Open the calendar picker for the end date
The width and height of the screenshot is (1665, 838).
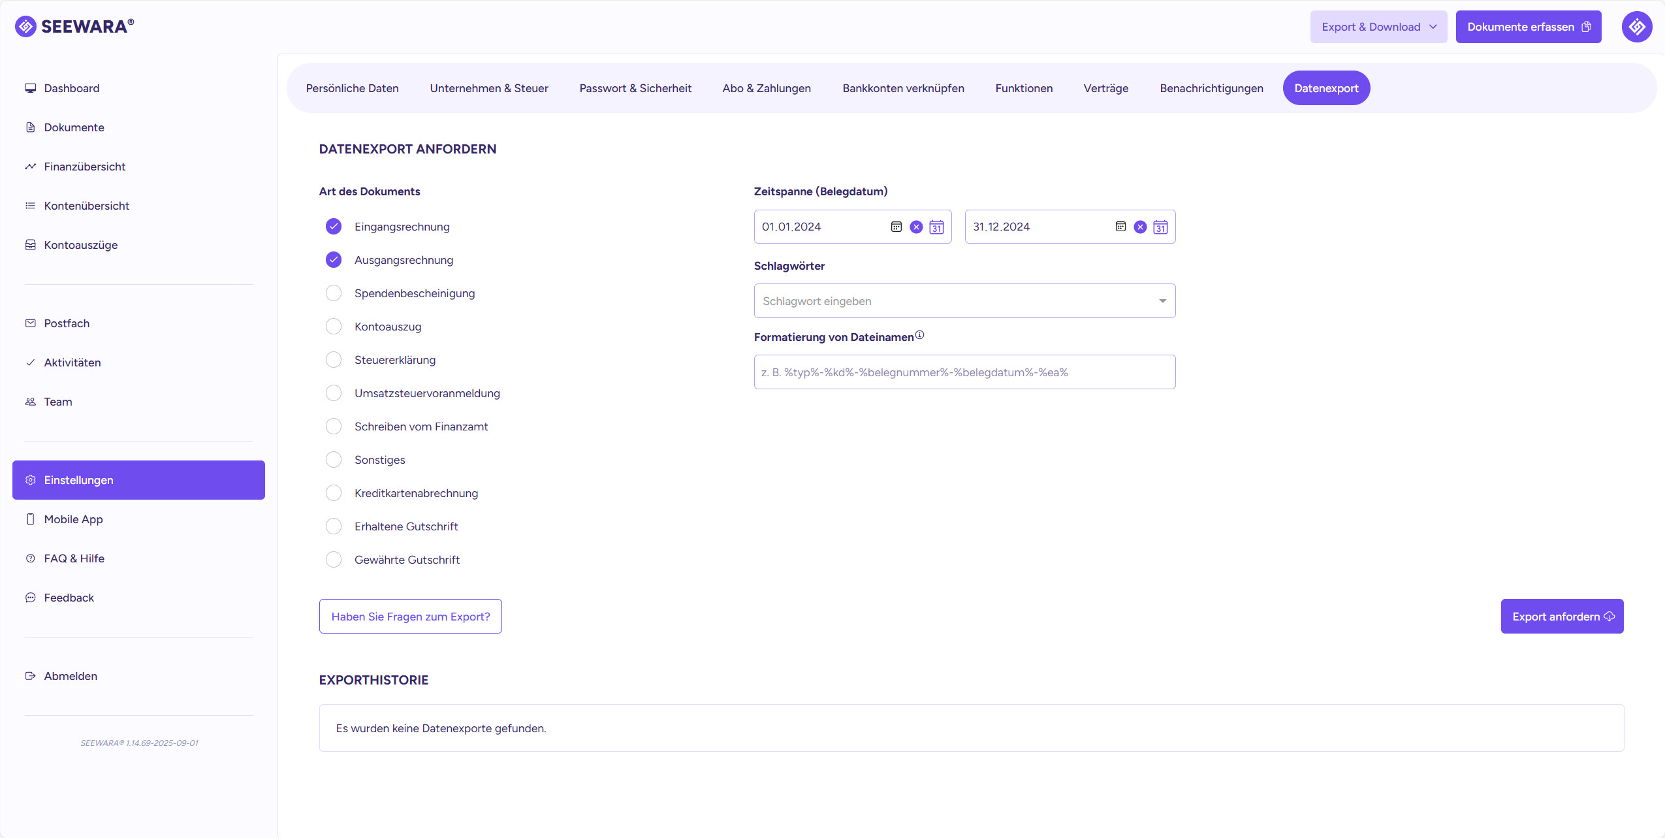[1160, 227]
